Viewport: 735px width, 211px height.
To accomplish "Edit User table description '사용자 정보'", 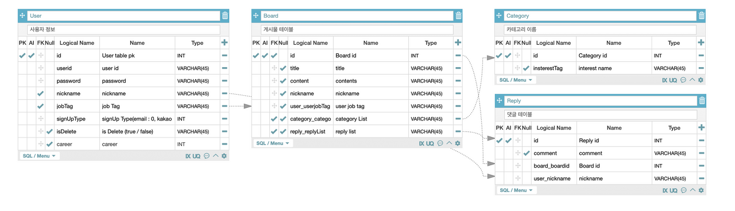I will click(x=123, y=29).
